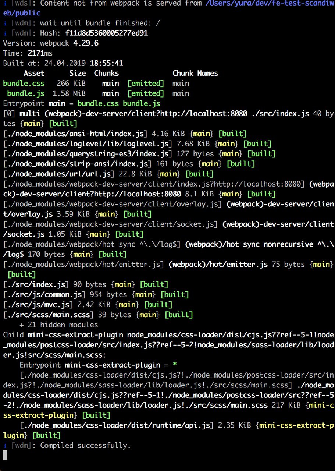Viewport: 335px width, 471px height.
Task: Click ./node_modules/querystring-es3/index.js module path
Action: point(88,154)
